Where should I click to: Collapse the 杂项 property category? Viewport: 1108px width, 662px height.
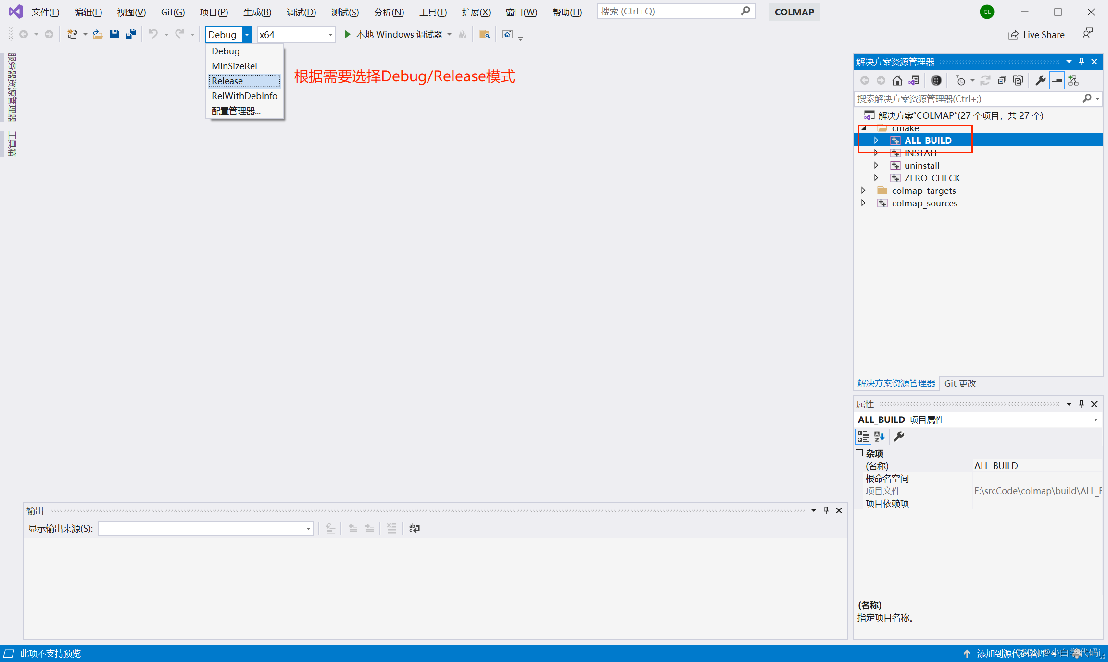click(859, 453)
